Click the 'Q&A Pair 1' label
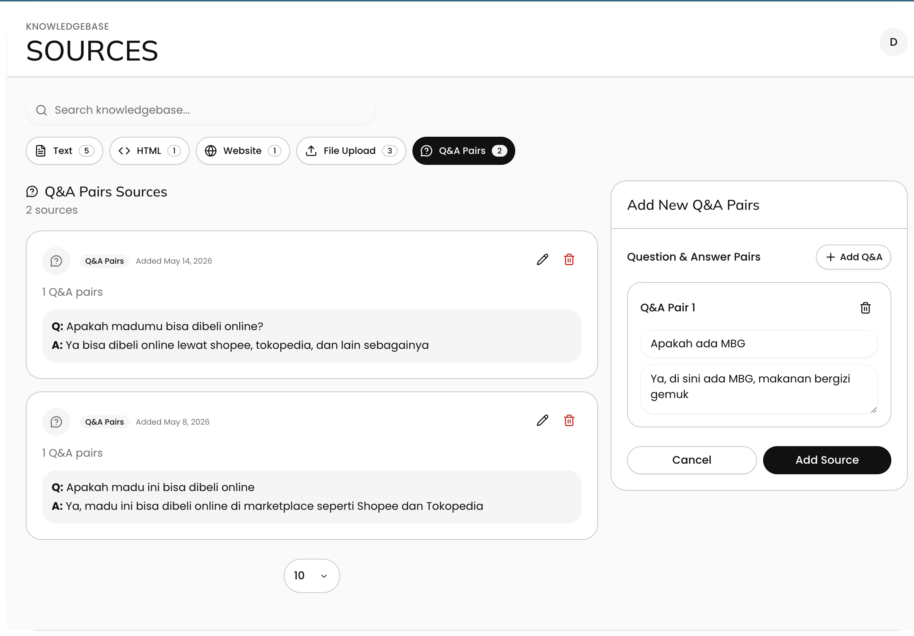 668,308
